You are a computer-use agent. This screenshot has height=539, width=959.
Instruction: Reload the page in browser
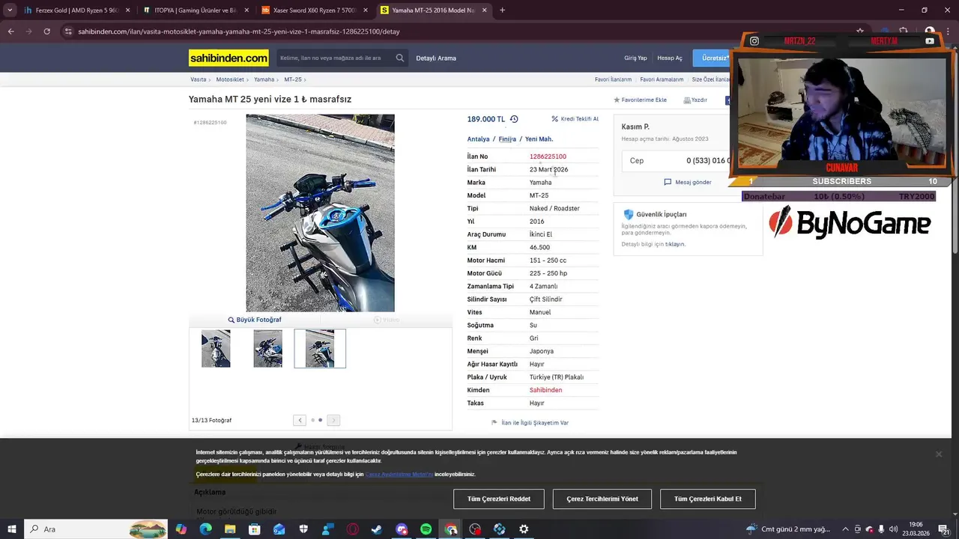pos(46,31)
